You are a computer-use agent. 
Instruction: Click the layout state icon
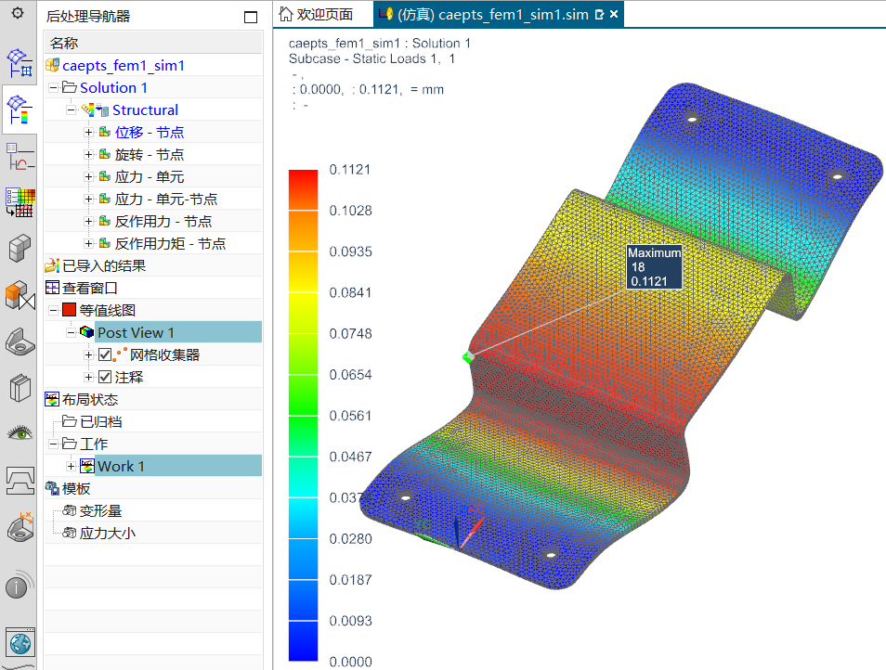click(x=52, y=399)
